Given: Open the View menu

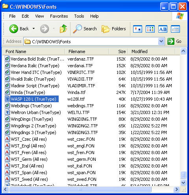Looking at the screenshot, I should point(39,16).
